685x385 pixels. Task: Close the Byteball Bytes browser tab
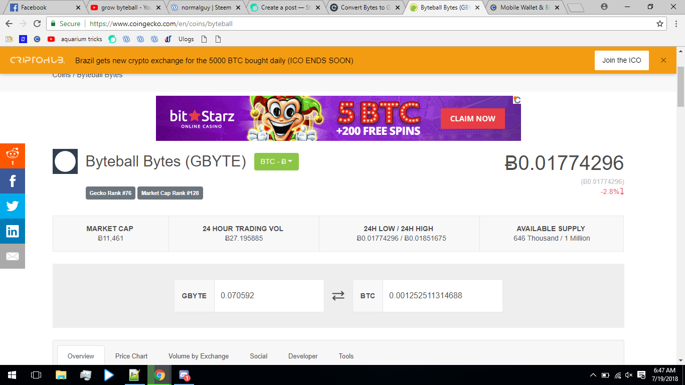click(477, 8)
